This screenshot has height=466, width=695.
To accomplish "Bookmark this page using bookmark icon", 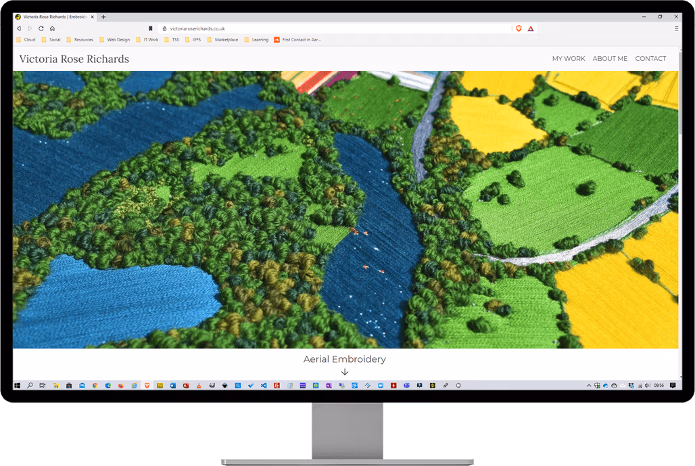I will click(x=150, y=28).
